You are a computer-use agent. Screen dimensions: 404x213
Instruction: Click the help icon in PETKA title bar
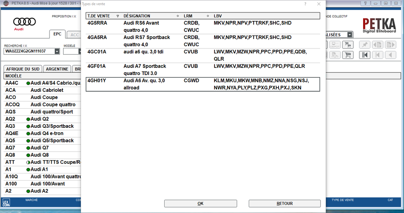point(365,3)
